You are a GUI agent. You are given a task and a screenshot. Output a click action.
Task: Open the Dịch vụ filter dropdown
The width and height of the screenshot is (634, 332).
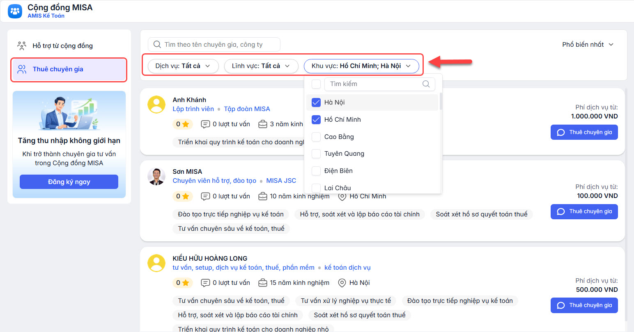pyautogui.click(x=182, y=66)
